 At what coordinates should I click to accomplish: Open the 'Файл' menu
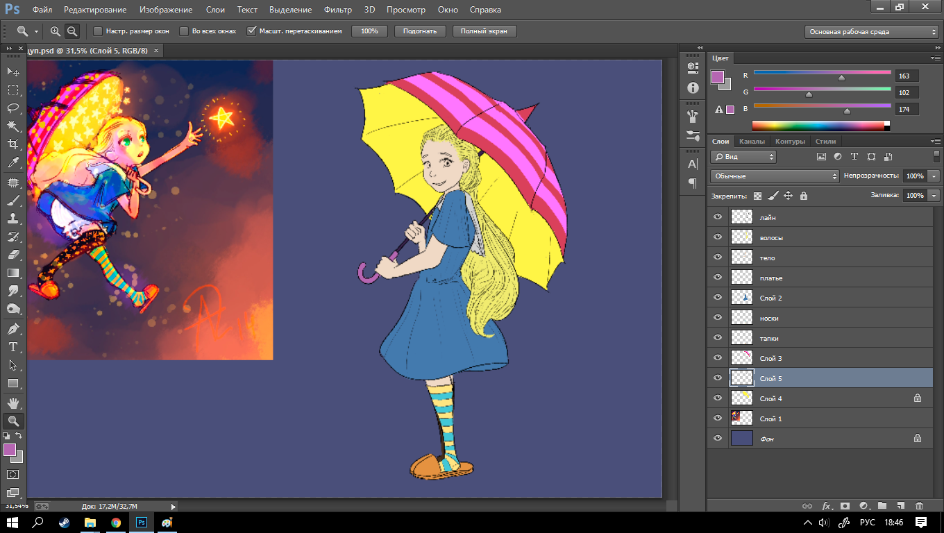pyautogui.click(x=42, y=10)
